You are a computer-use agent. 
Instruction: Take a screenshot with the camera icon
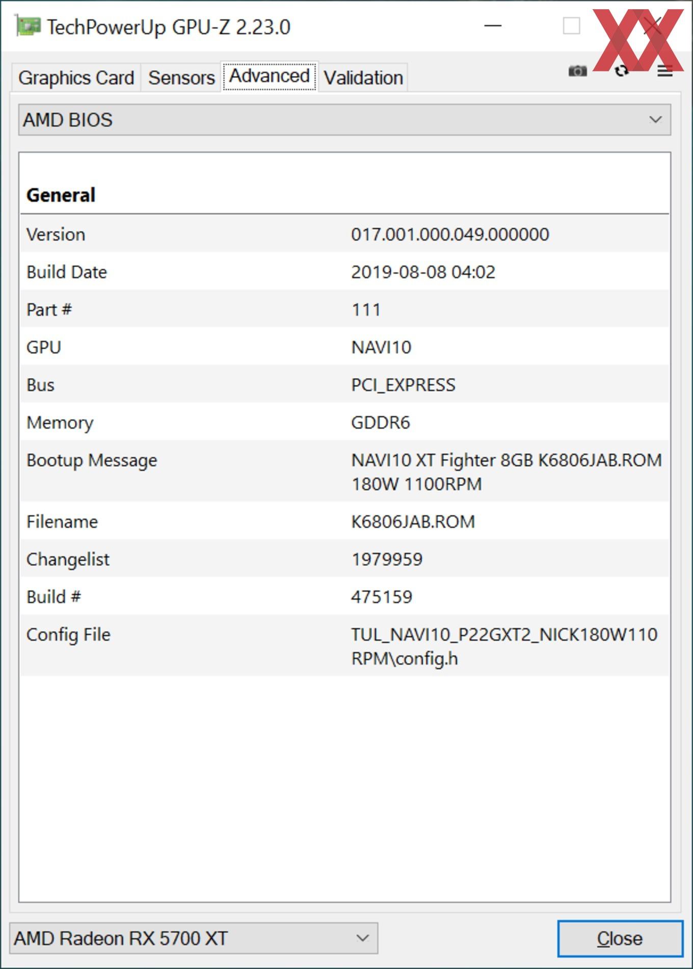[577, 71]
